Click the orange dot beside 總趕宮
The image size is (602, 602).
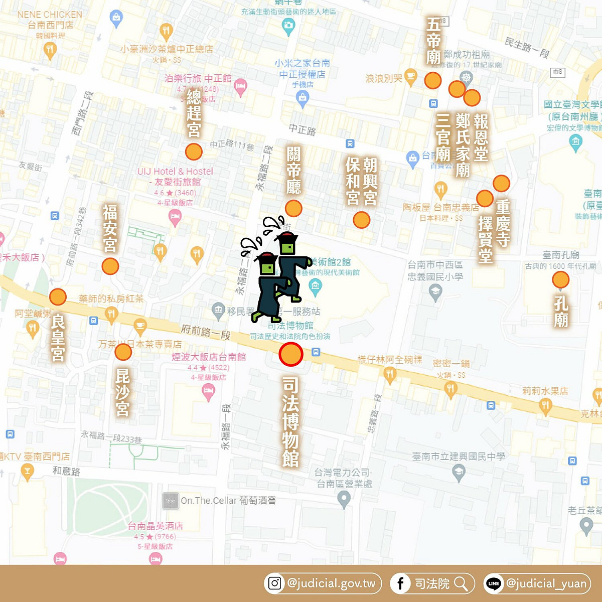point(194,152)
